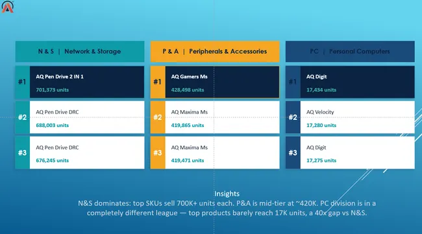Click the 17,434 units value
Viewport: 422px width, 234px height.
[x=321, y=89]
